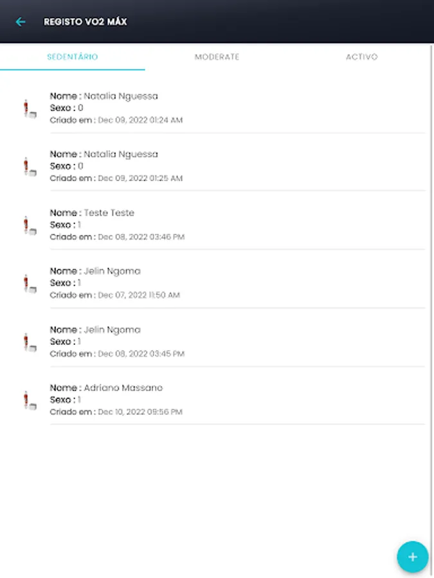Image resolution: width=434 pixels, height=578 pixels.
Task: Click the Criado em date for Adriano Massano
Action: pyautogui.click(x=116, y=412)
